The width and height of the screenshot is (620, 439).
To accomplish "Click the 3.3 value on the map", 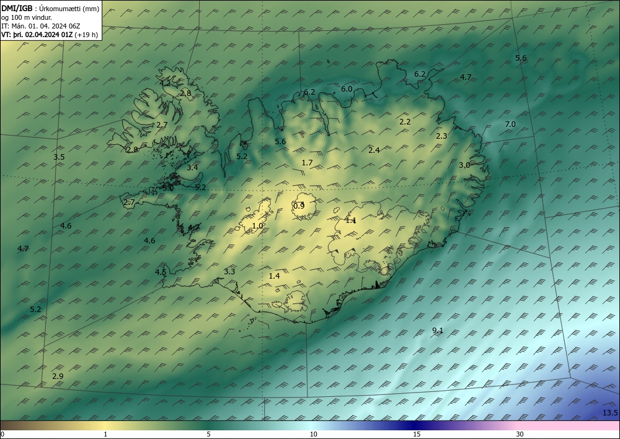I will coord(229,271).
